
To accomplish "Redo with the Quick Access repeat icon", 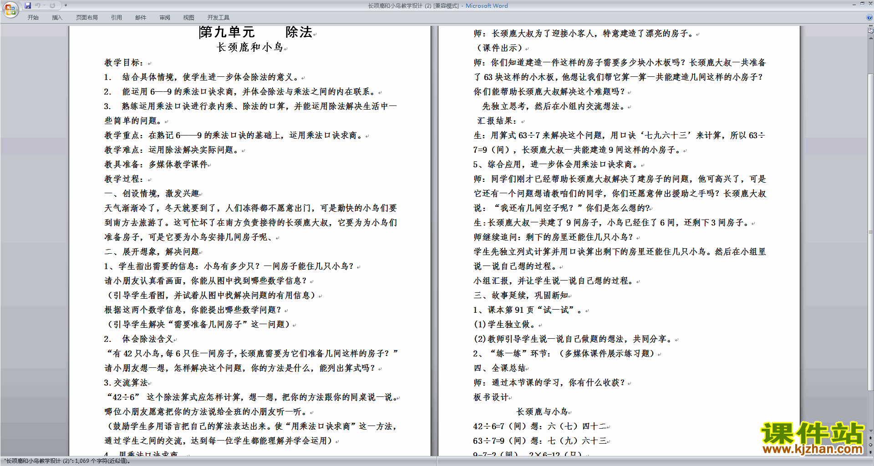I will click(52, 5).
